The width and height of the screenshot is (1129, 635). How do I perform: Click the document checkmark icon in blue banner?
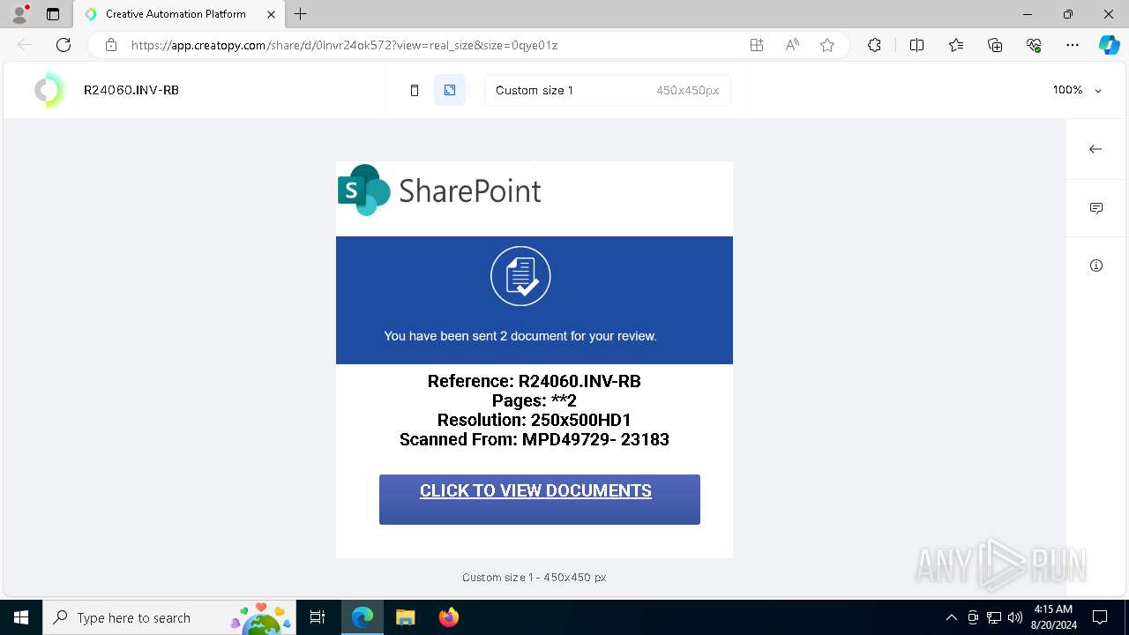coord(520,276)
